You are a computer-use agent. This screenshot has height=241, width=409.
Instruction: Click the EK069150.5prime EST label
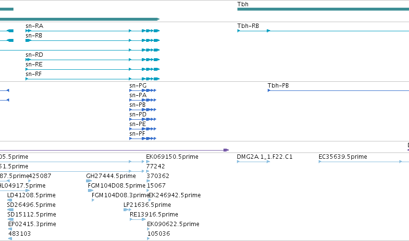click(172, 157)
